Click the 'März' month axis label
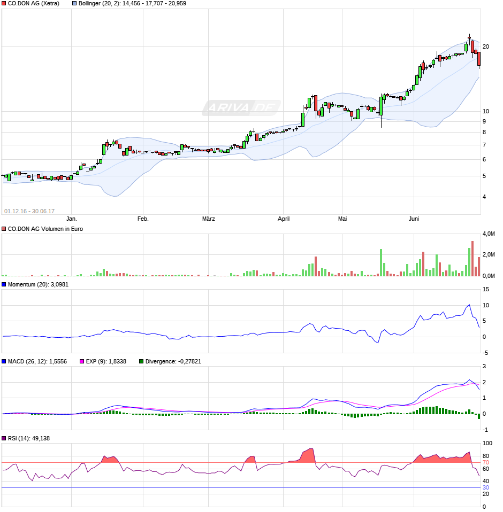 point(209,219)
